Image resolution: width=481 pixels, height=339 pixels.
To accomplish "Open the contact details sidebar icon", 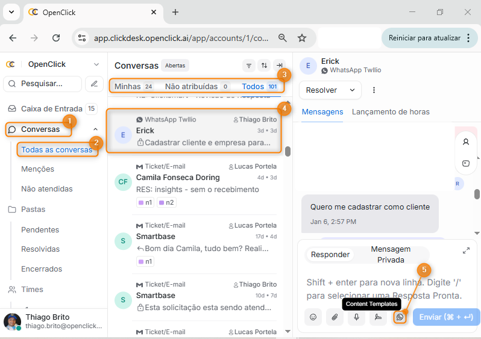I will coord(466,142).
